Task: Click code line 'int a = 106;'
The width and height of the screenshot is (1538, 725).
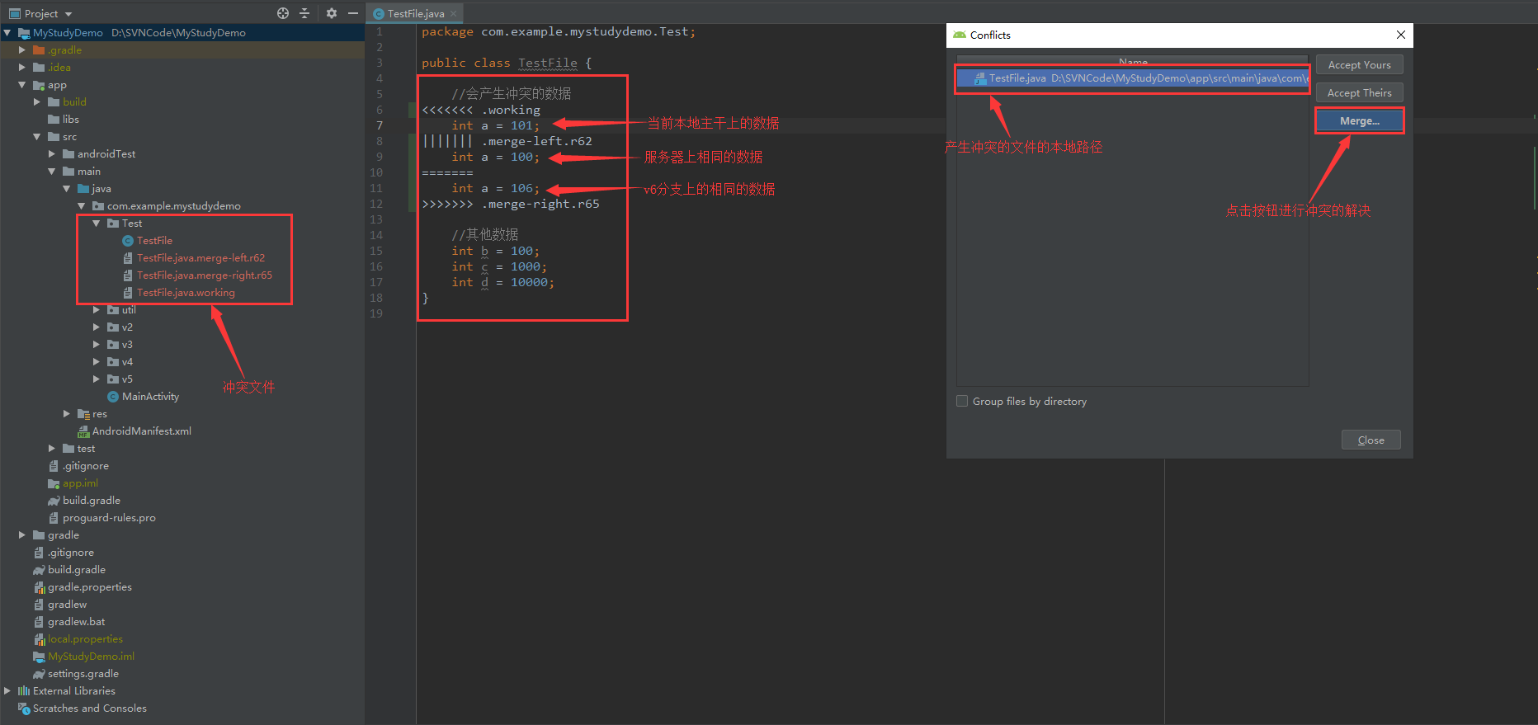Action: (496, 189)
